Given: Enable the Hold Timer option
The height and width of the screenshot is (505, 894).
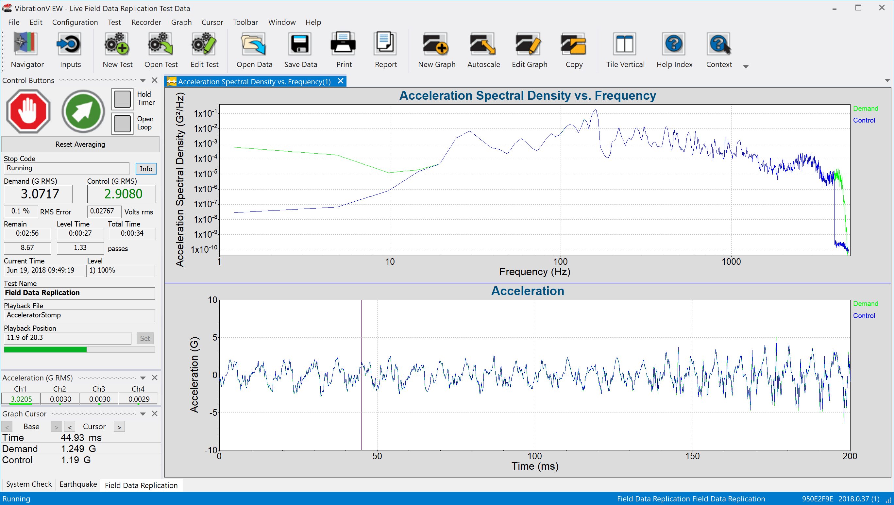Looking at the screenshot, I should click(122, 99).
